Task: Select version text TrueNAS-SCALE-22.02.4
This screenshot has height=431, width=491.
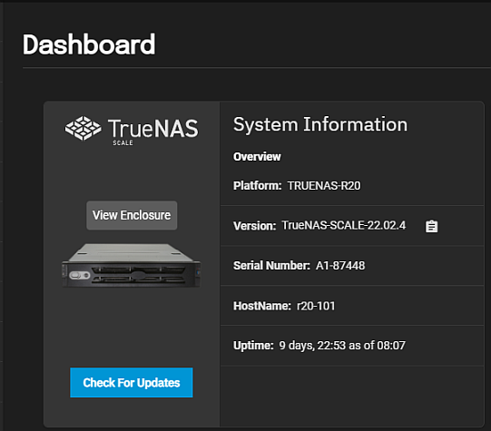Action: (344, 225)
